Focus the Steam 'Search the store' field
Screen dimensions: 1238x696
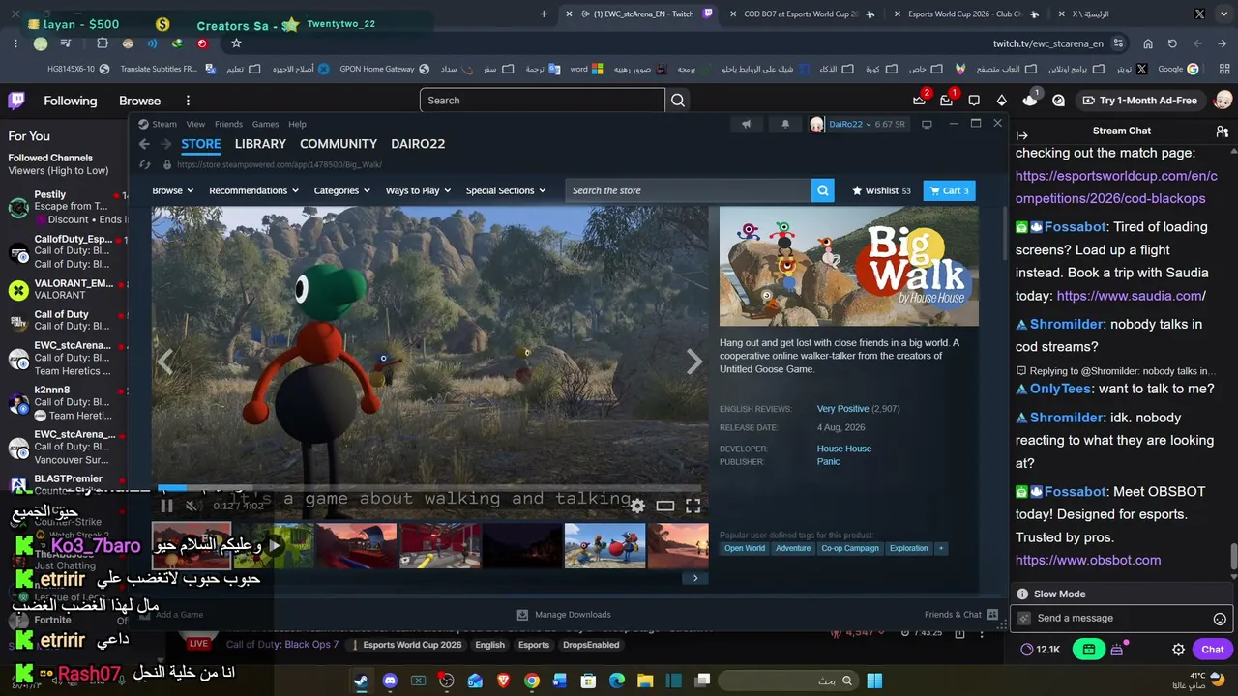pos(689,190)
